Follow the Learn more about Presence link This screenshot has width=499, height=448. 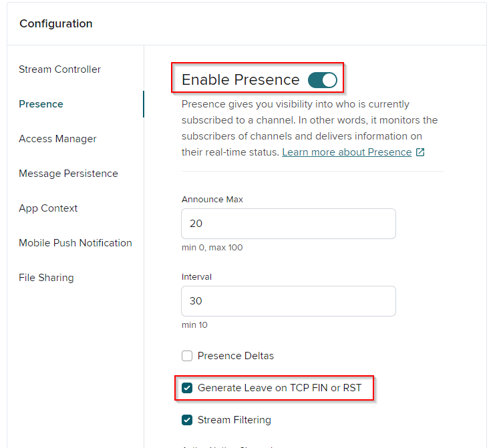(347, 152)
